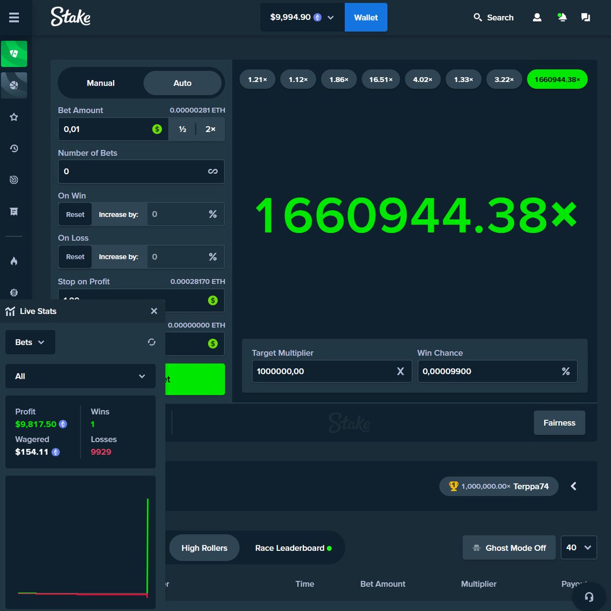611x611 pixels.
Task: Expand the balance currency dropdown
Action: click(302, 17)
